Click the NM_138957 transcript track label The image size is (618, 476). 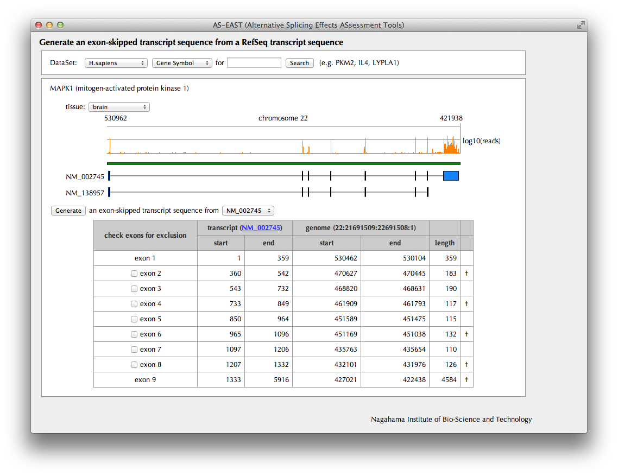pyautogui.click(x=85, y=193)
